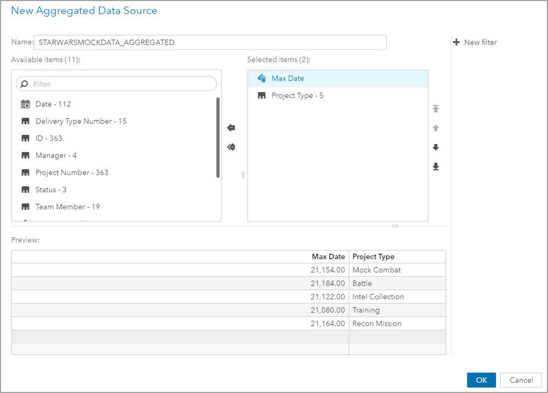Click the plus icon for New filter
This screenshot has width=548, height=393.
456,42
